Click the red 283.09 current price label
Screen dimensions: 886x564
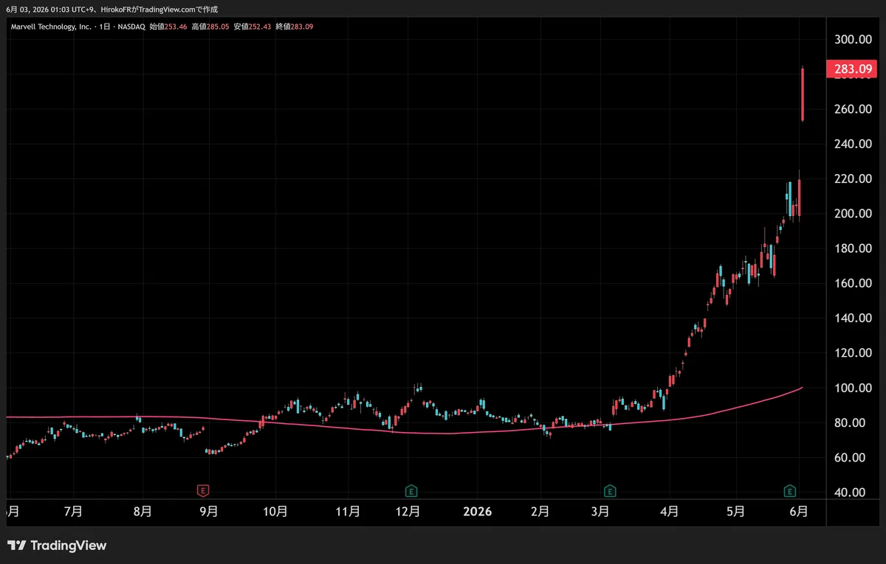853,69
